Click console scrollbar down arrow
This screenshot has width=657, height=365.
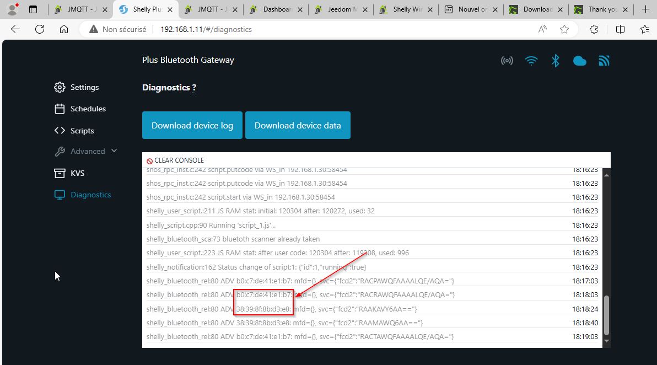point(606,341)
